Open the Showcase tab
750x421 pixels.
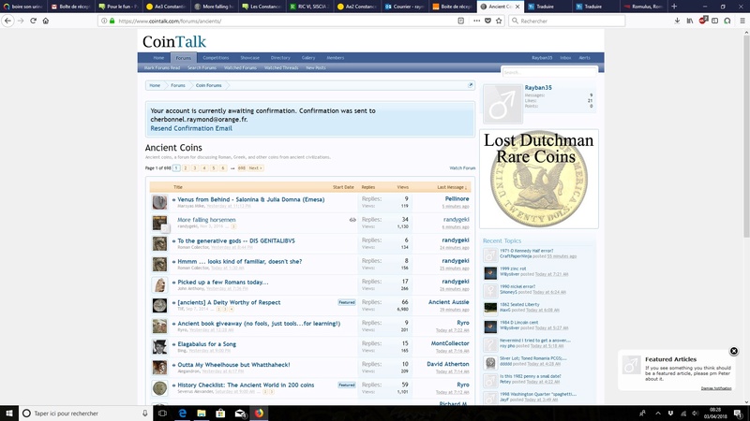[x=249, y=58]
